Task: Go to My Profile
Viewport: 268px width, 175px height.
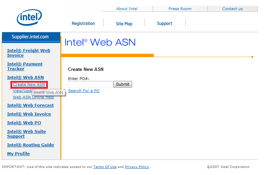Action: tap(18, 154)
